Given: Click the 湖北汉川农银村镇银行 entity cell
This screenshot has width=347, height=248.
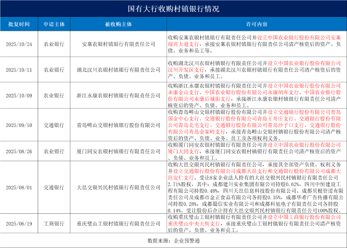Looking at the screenshot, I should [118, 70].
